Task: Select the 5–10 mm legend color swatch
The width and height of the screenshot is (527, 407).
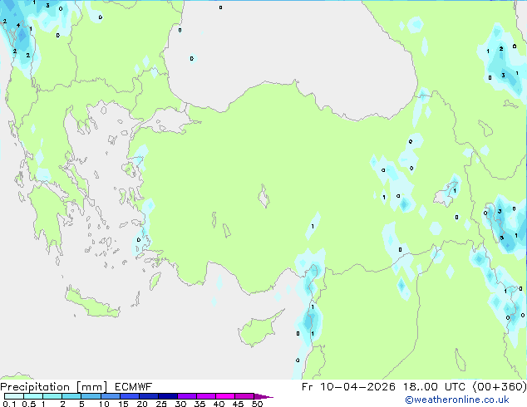Action: (x=91, y=396)
